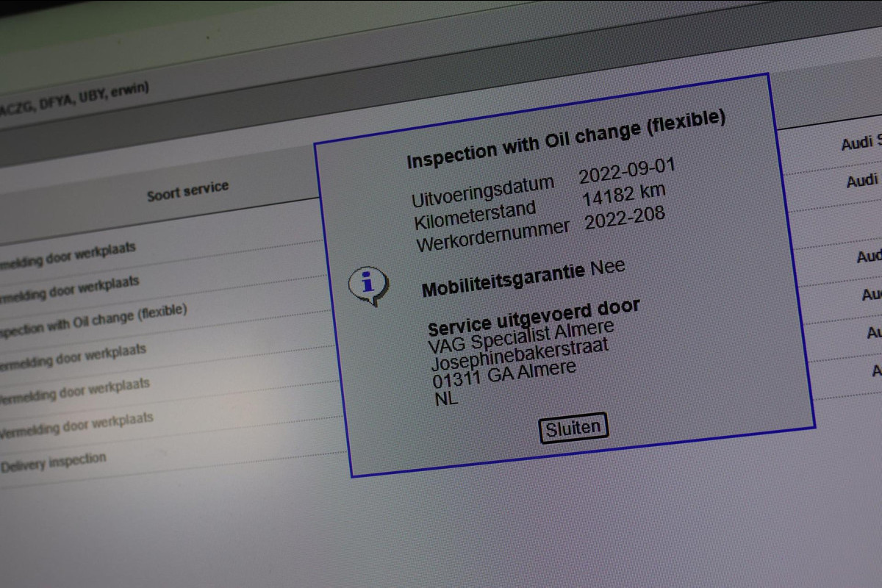Click the Uitvoeringsdatum label
Image resolution: width=882 pixels, height=588 pixels.
[x=485, y=192]
